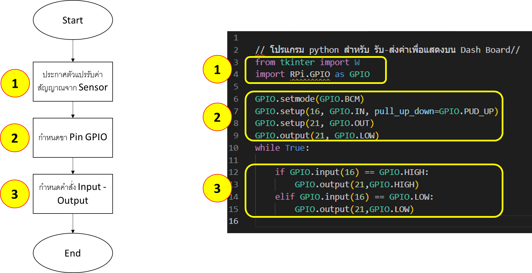Viewport: 532px width, 273px height.
Task: Click the 'while True:' code line
Action: tap(282, 148)
